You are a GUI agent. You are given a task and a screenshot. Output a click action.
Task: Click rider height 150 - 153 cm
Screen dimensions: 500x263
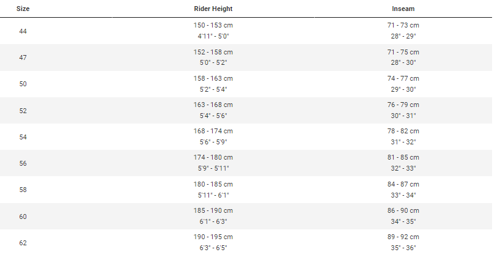[213, 25]
